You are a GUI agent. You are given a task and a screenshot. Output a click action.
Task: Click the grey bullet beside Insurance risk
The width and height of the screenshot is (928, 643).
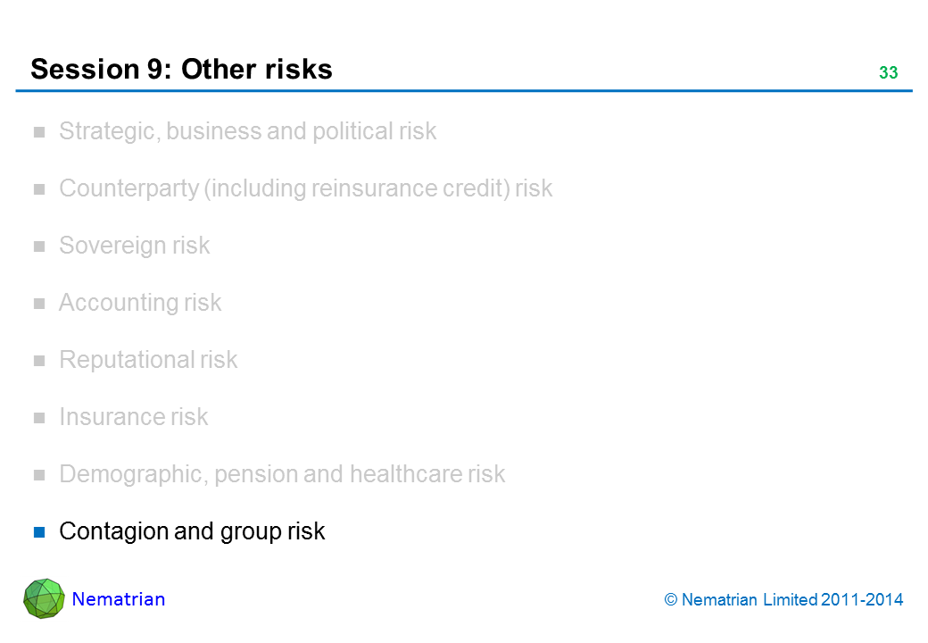pos(39,418)
